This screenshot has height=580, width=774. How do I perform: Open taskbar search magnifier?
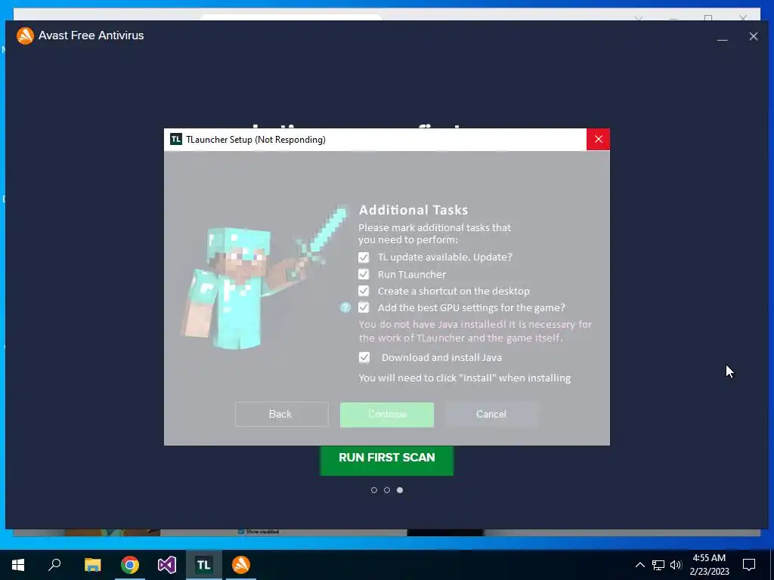[x=54, y=565]
